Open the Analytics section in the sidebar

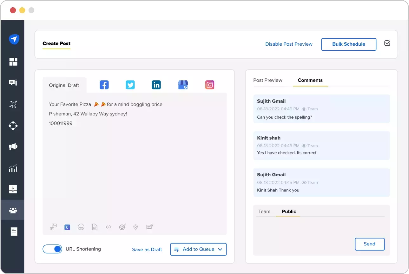pyautogui.click(x=13, y=168)
